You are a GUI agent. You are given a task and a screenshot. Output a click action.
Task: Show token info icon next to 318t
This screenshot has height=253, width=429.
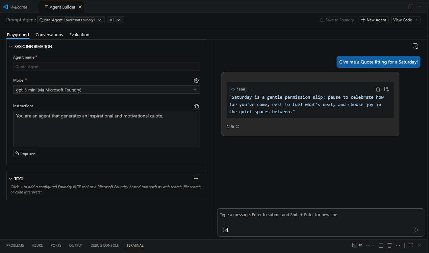238,127
